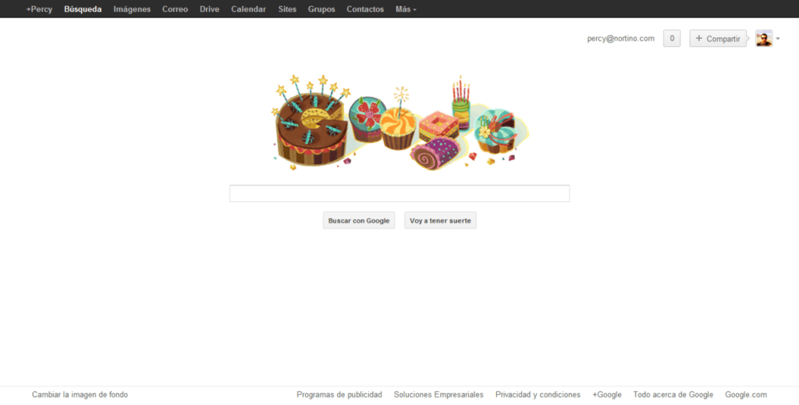Viewport: 799px width, 405px height.
Task: Open Correo from the top bar
Action: pyautogui.click(x=175, y=9)
